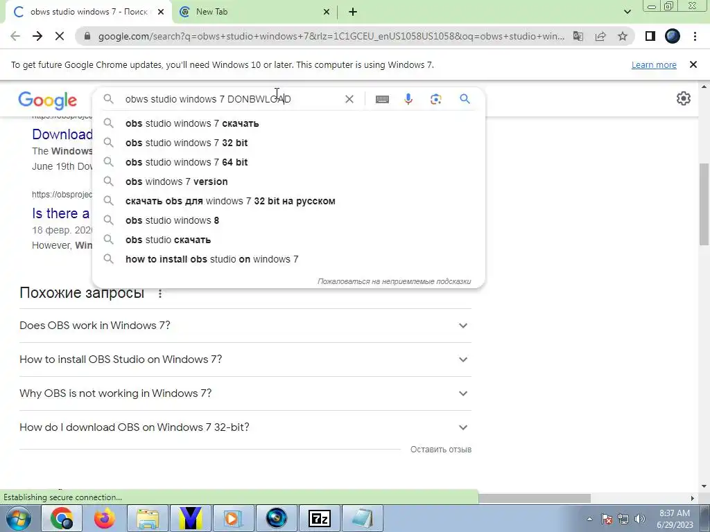Click the horizontal scrollbar thumb
The image size is (710, 532).
[535, 499]
